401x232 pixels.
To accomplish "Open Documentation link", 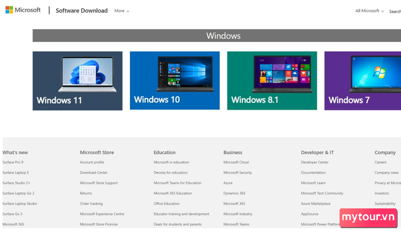I will point(313,172).
